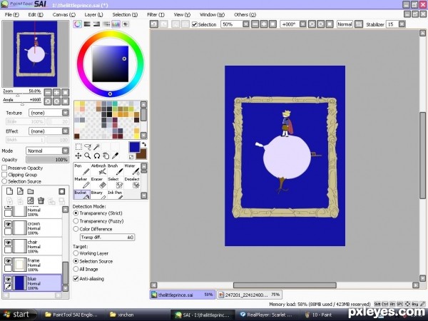The width and height of the screenshot is (428, 321).
Task: Toggle the Selection checkbox in toolbar
Action: coord(195,24)
